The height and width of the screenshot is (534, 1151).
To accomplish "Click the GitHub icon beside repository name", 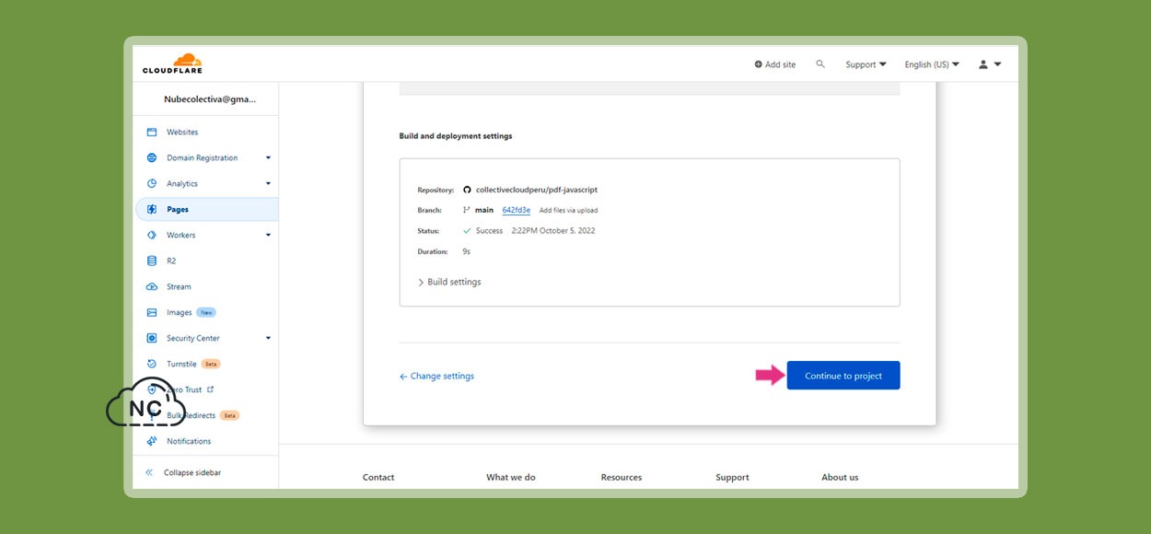I will point(467,190).
